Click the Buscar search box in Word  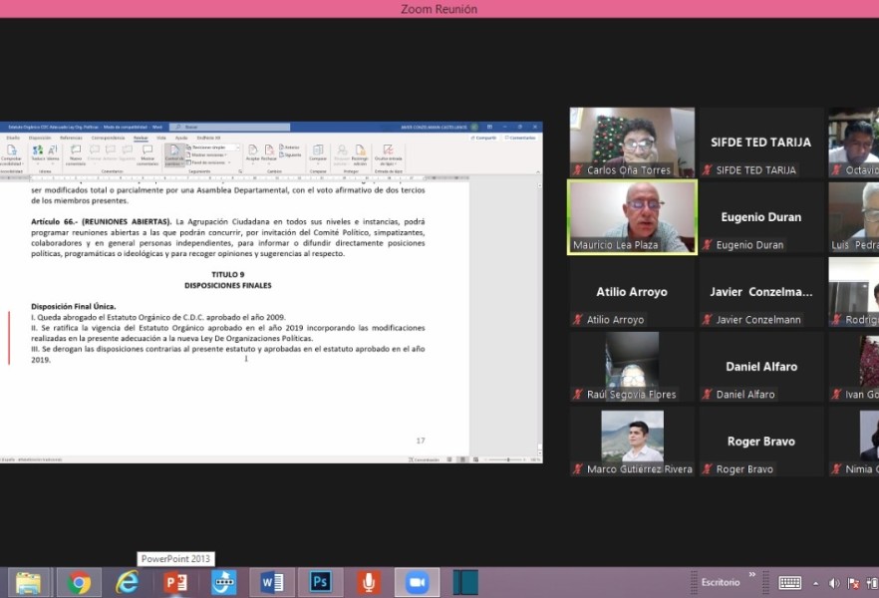click(229, 127)
